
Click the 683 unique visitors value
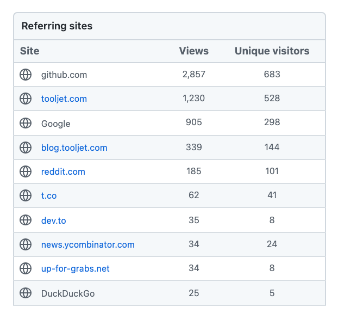coord(272,74)
